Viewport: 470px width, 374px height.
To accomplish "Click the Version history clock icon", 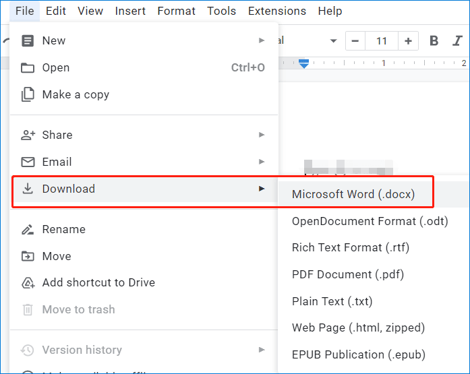I will click(28, 350).
